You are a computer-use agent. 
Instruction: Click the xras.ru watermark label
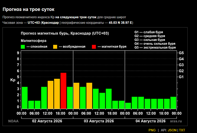[x=176, y=121]
